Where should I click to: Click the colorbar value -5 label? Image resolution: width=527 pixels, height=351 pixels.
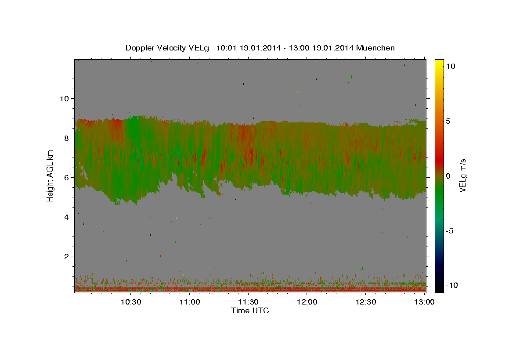click(450, 231)
